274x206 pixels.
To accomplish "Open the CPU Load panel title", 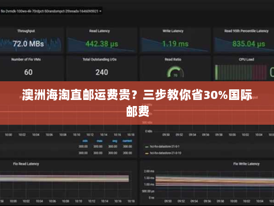I will coord(246,59).
